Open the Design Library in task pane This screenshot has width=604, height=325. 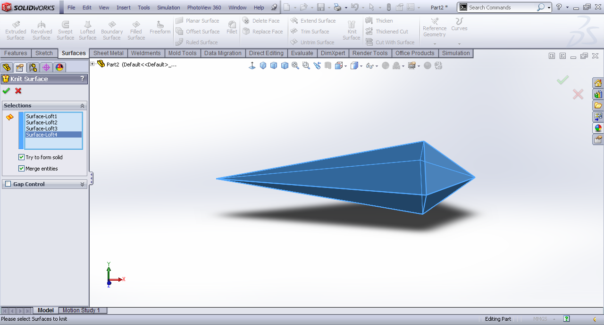pos(598,94)
